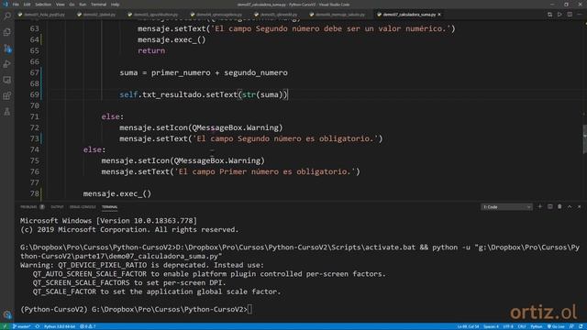
Task: Change file encoding UTF-8
Action: point(508,326)
